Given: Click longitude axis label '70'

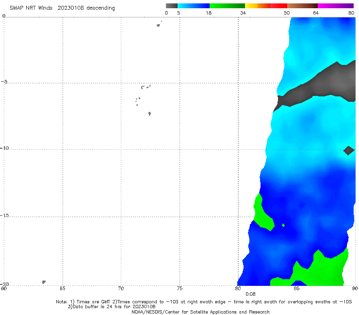Looking at the screenshot, I should pyautogui.click(x=121, y=289).
